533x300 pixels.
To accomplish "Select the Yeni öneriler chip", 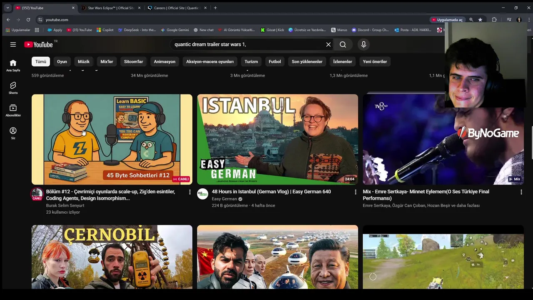I will click(x=375, y=62).
